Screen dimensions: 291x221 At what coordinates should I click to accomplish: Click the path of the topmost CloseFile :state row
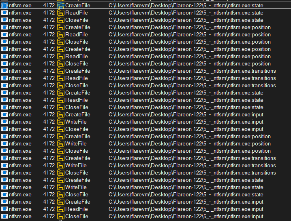[x=186, y=20]
